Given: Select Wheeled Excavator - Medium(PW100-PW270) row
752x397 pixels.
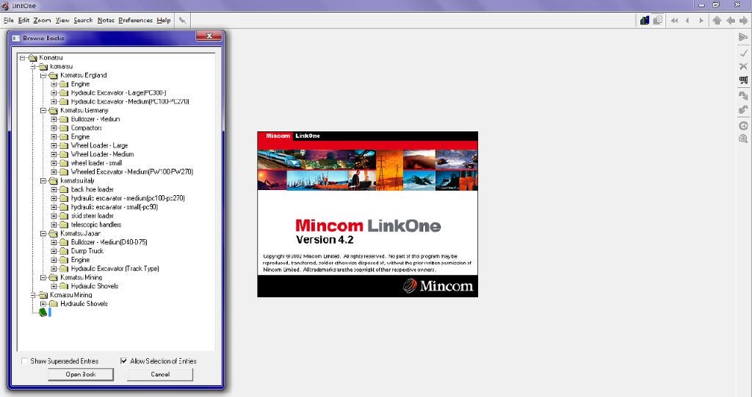Looking at the screenshot, I should (132, 172).
